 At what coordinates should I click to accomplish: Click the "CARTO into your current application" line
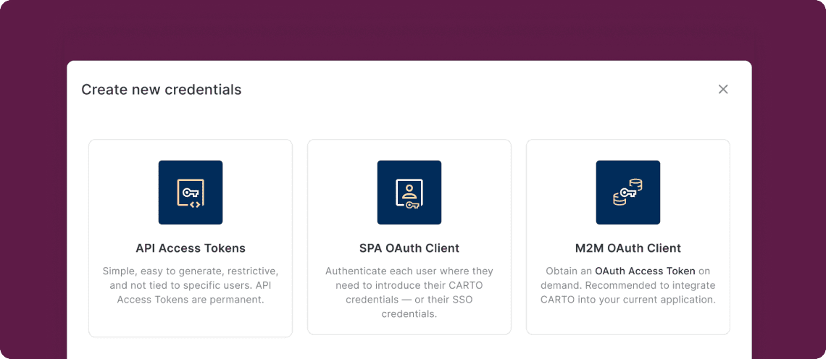pyautogui.click(x=628, y=300)
